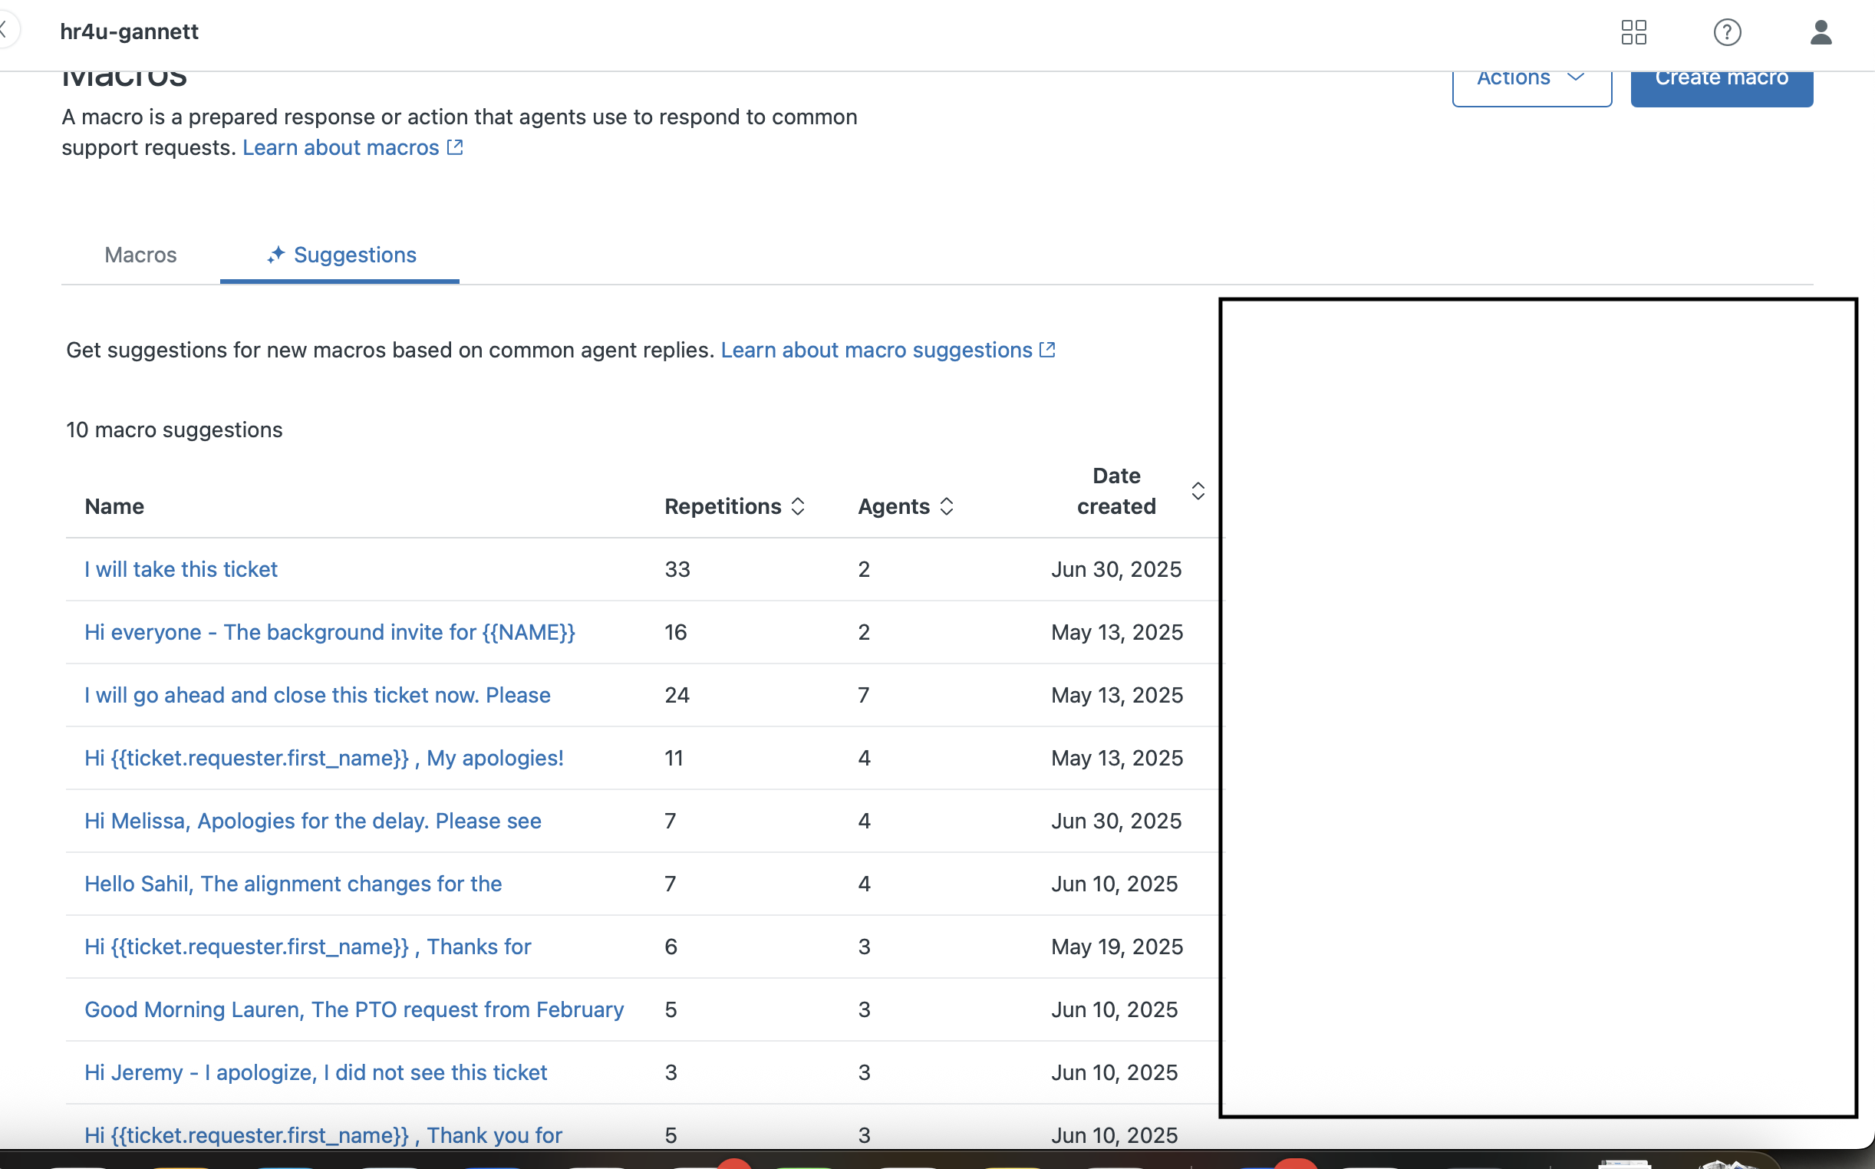Click the back chevron beside hr4u-gannett
This screenshot has width=1875, height=1169.
click(x=5, y=31)
